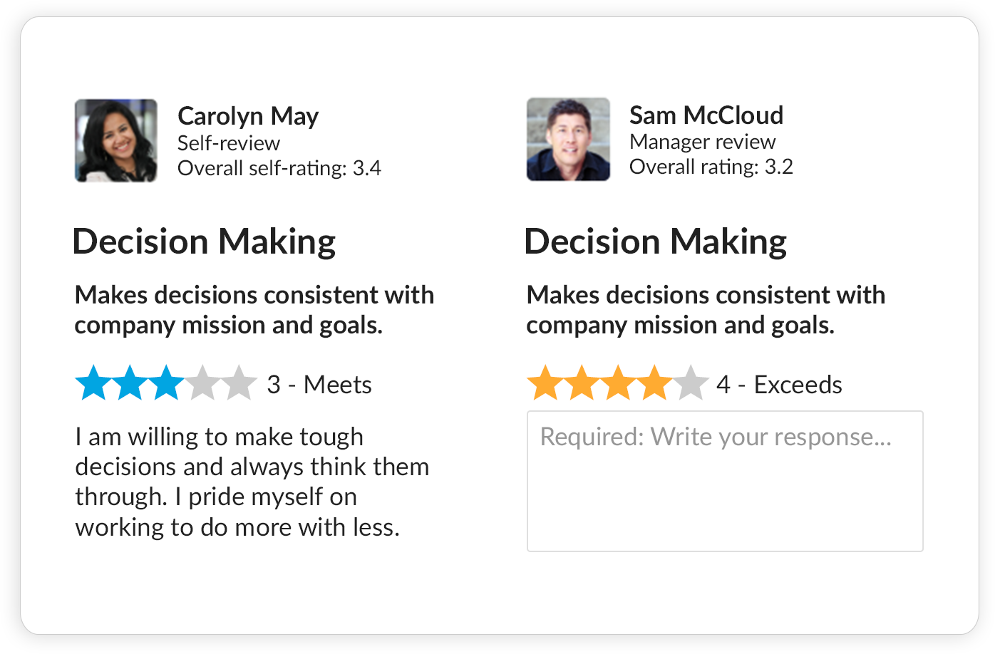Viewport: 995px width, 654px height.
Task: Click the second blue star in self-review
Action: 130,384
